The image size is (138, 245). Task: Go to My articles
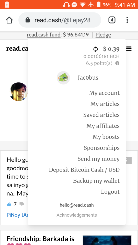click(x=105, y=104)
